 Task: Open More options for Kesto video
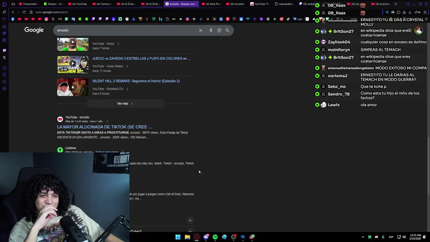(x=118, y=44)
